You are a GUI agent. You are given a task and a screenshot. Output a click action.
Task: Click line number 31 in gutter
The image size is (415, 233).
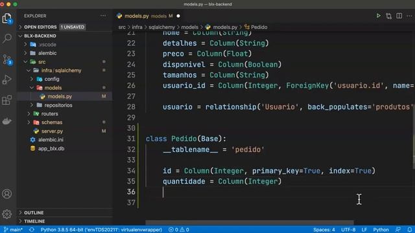(131, 139)
